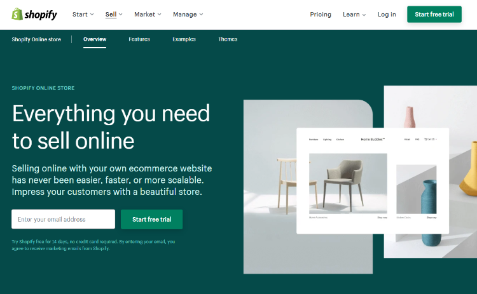Expand the Market dropdown arrow
This screenshot has width=477, height=294.
[x=160, y=14]
